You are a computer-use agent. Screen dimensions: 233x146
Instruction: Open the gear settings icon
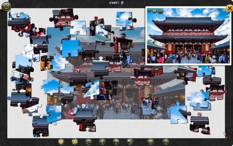click(x=150, y=142)
